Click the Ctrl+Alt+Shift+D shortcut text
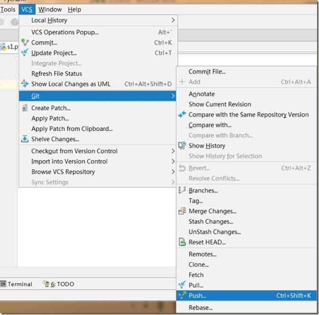This screenshot has width=319, height=315. pos(148,84)
